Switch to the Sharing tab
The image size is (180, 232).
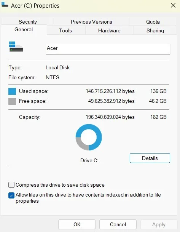155,30
